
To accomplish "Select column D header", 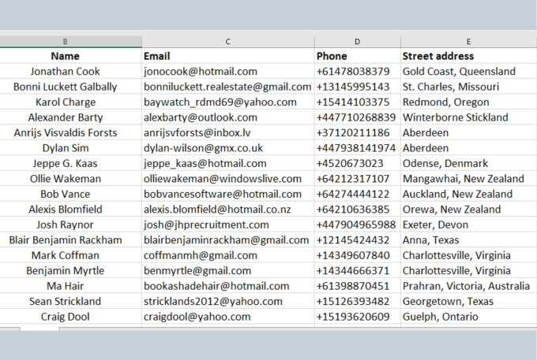I will 357,41.
